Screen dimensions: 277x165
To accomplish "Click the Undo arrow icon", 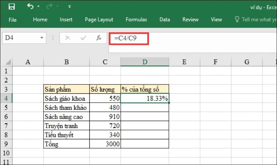I will click(30, 6).
